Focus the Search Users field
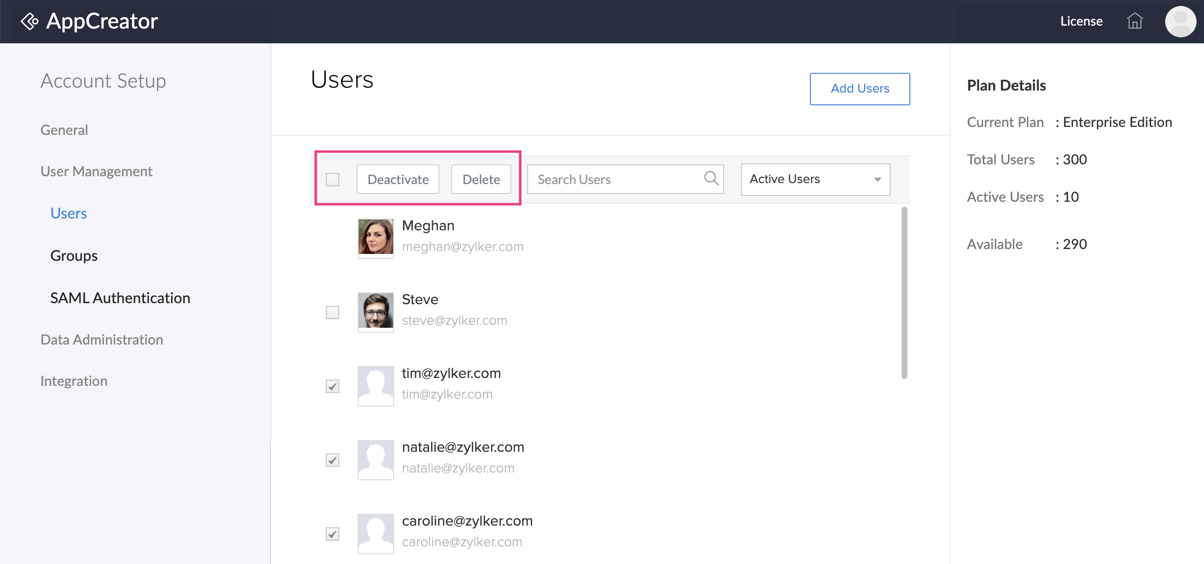This screenshot has width=1204, height=564. [x=616, y=179]
